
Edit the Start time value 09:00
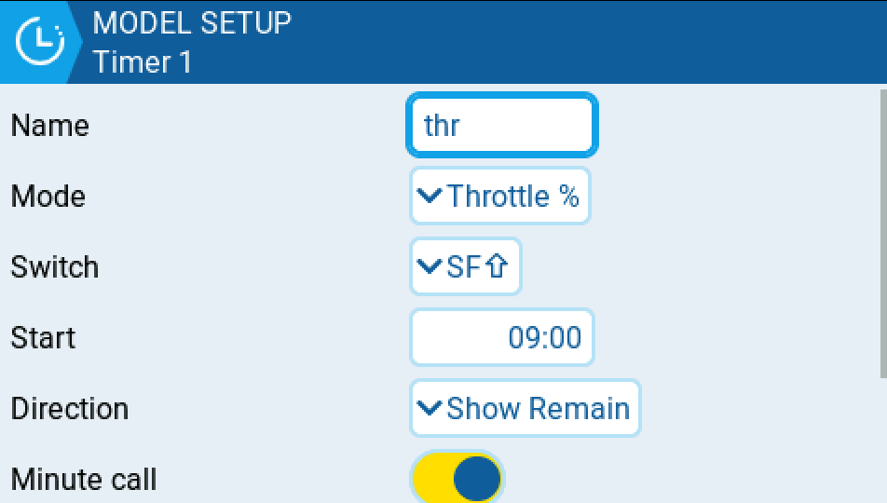click(501, 337)
